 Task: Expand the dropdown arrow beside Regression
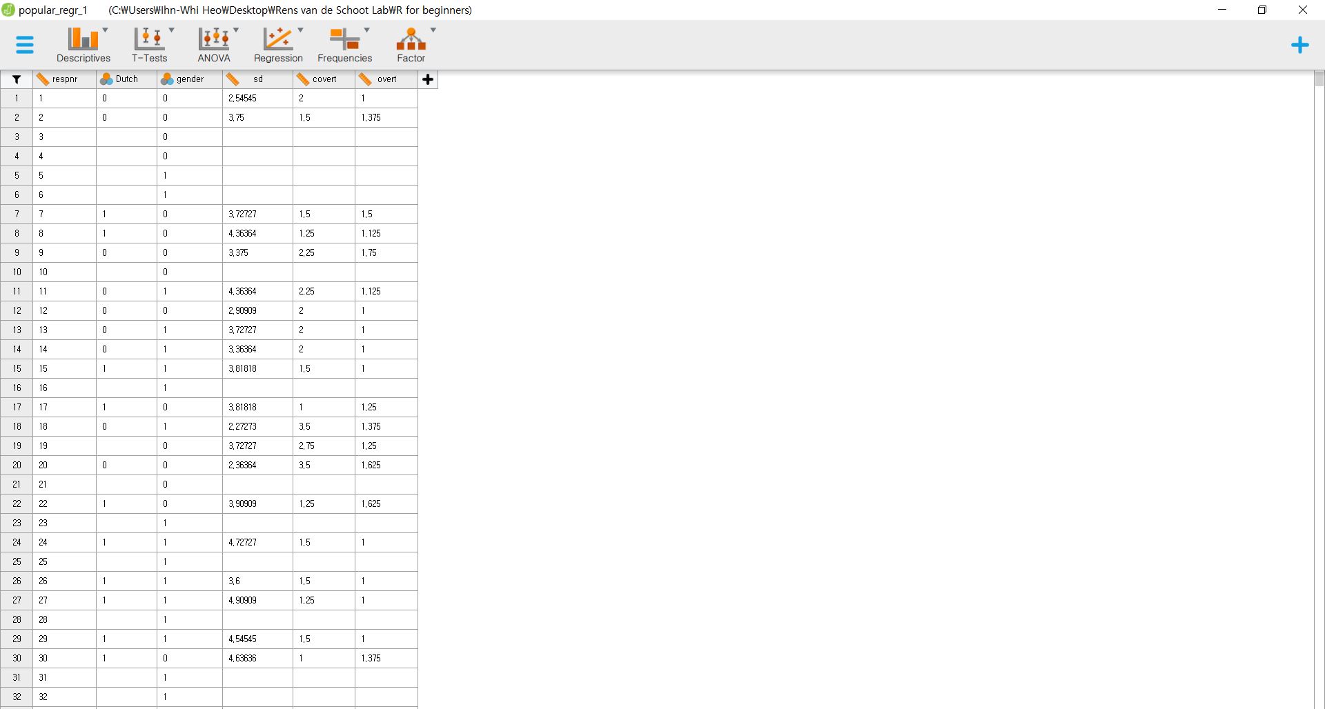point(300,30)
